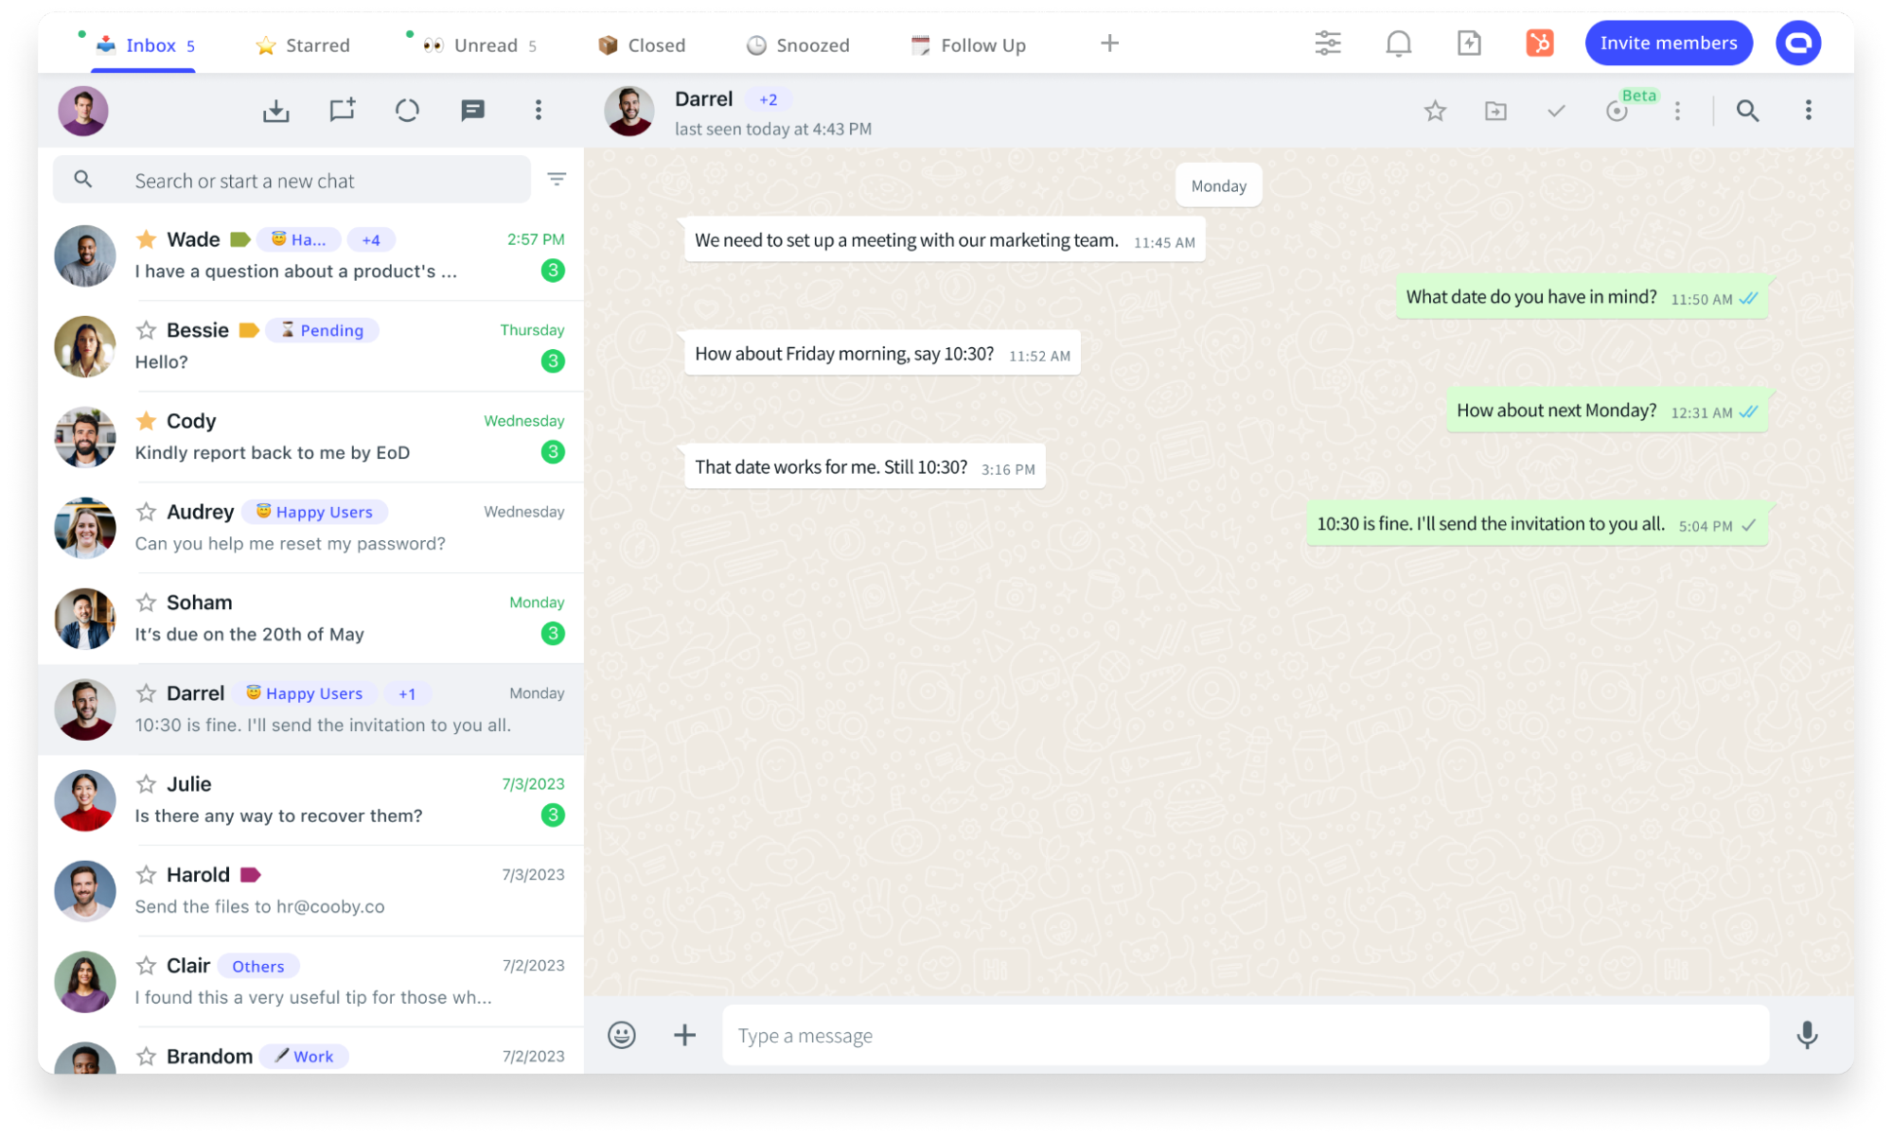The width and height of the screenshot is (1892, 1138).
Task: Start a new chat with the new-chat icon
Action: pos(342,110)
